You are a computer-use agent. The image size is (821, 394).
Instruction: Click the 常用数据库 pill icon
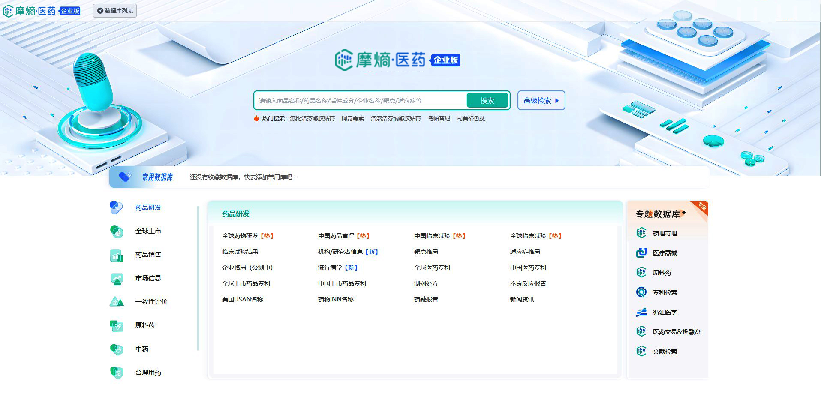pyautogui.click(x=125, y=177)
